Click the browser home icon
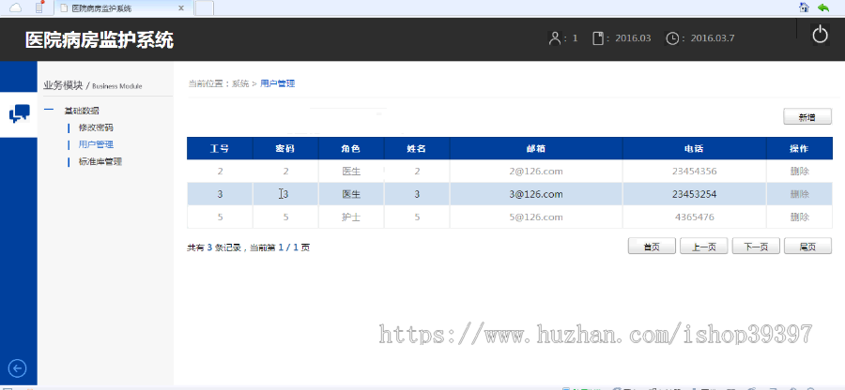Image resolution: width=845 pixels, height=390 pixels. [x=804, y=7]
